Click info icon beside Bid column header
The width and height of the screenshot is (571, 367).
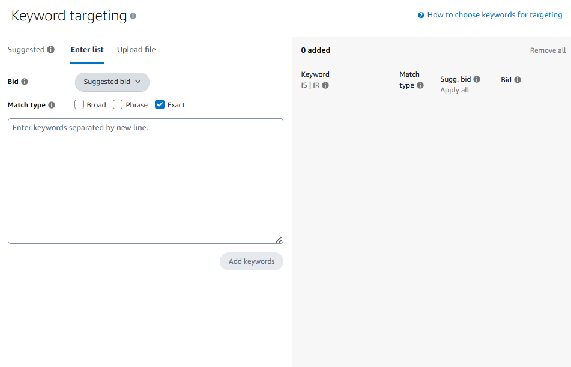[518, 80]
